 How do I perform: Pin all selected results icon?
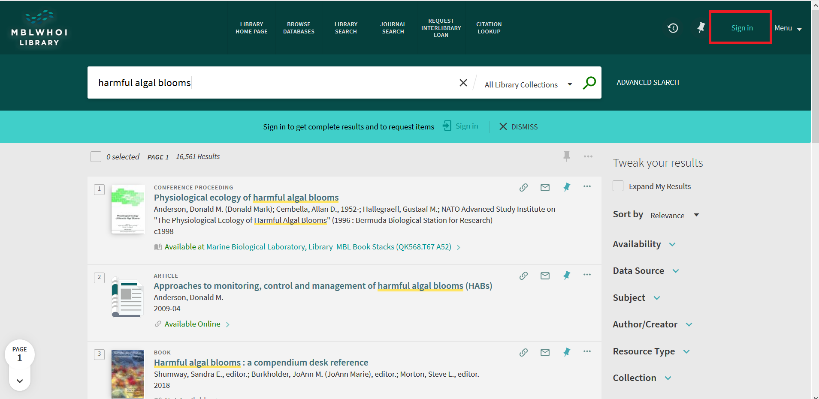(567, 156)
